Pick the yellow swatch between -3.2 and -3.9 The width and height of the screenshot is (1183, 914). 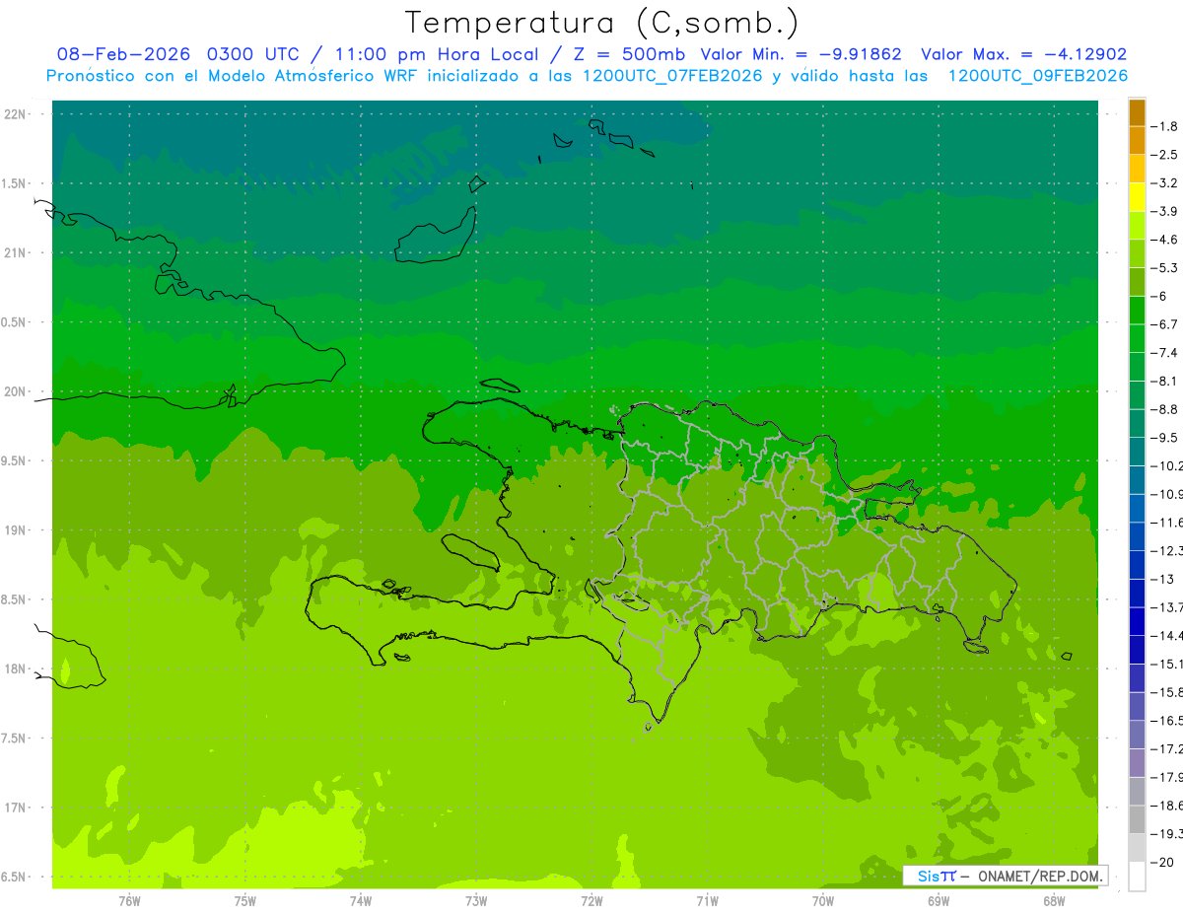(1137, 197)
